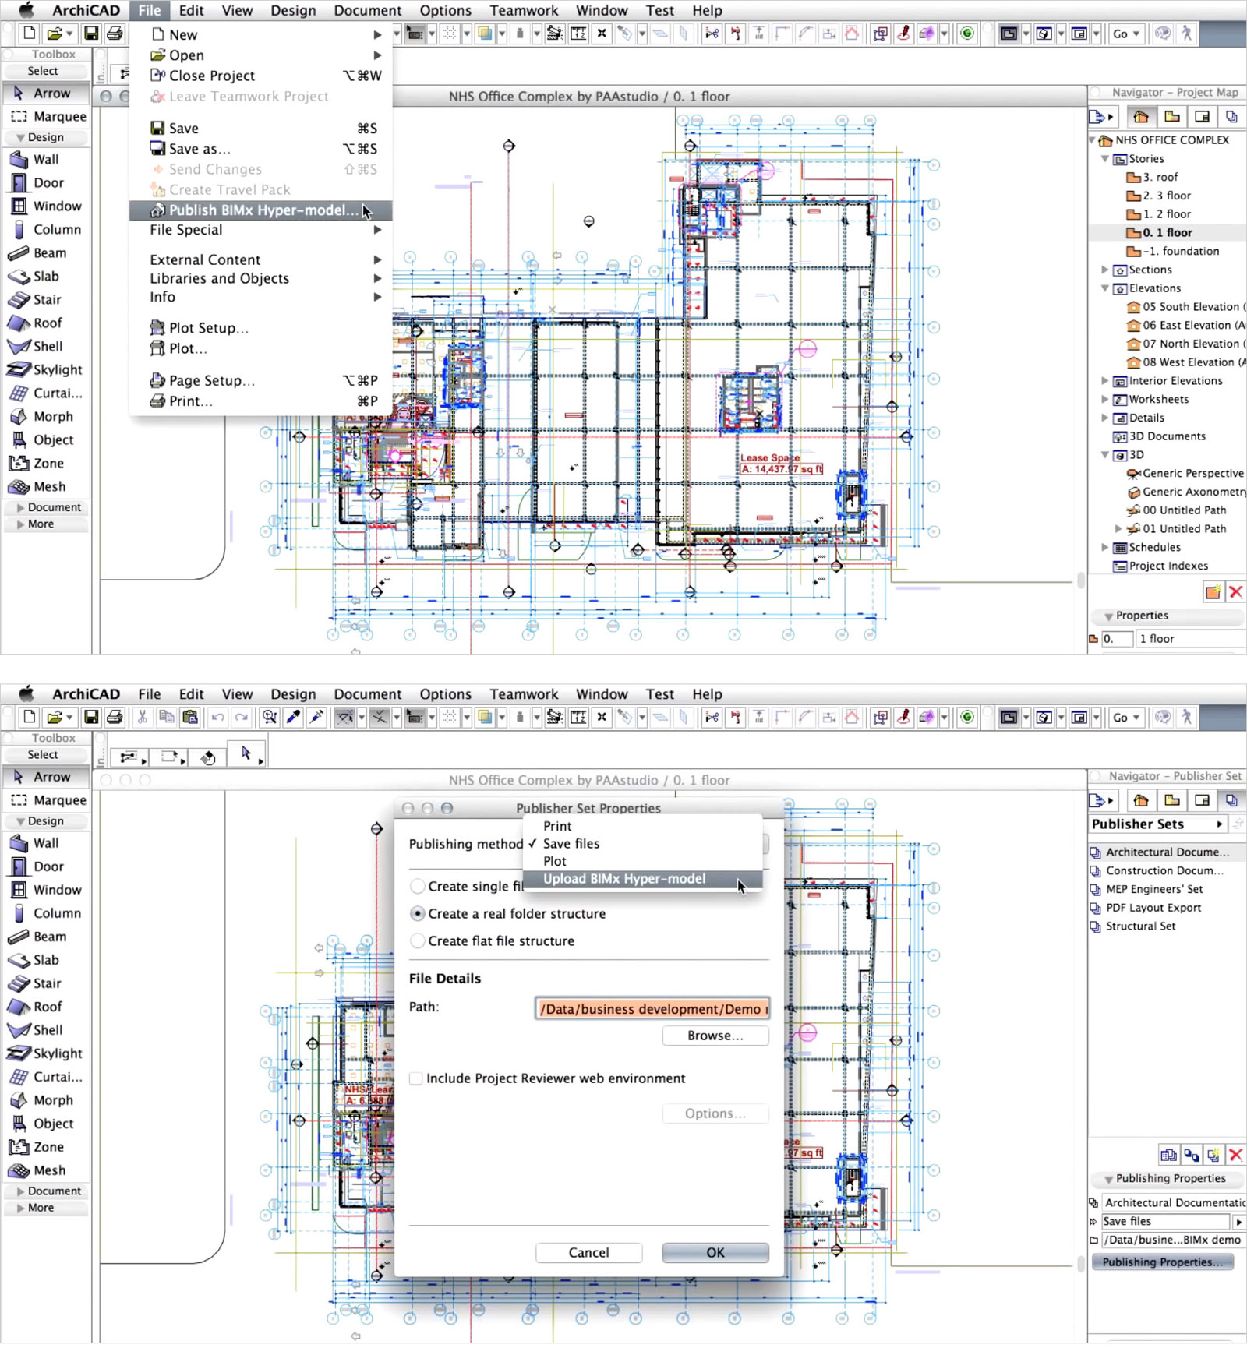Select the Mesh tool in the lower window toolbox
Image resolution: width=1247 pixels, height=1348 pixels.
(x=45, y=1170)
